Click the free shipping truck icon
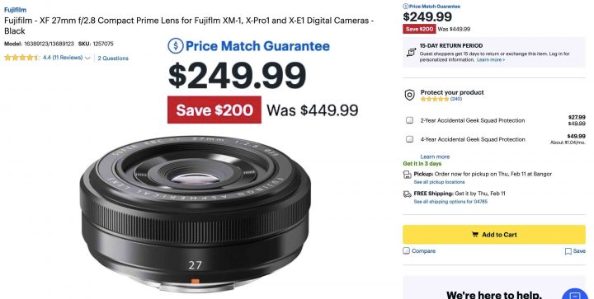 pos(408,194)
